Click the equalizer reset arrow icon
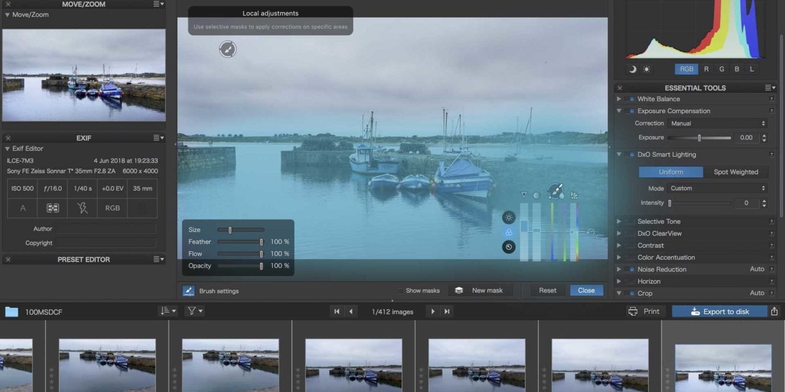Screen dimensions: 785x392 [x=591, y=233]
